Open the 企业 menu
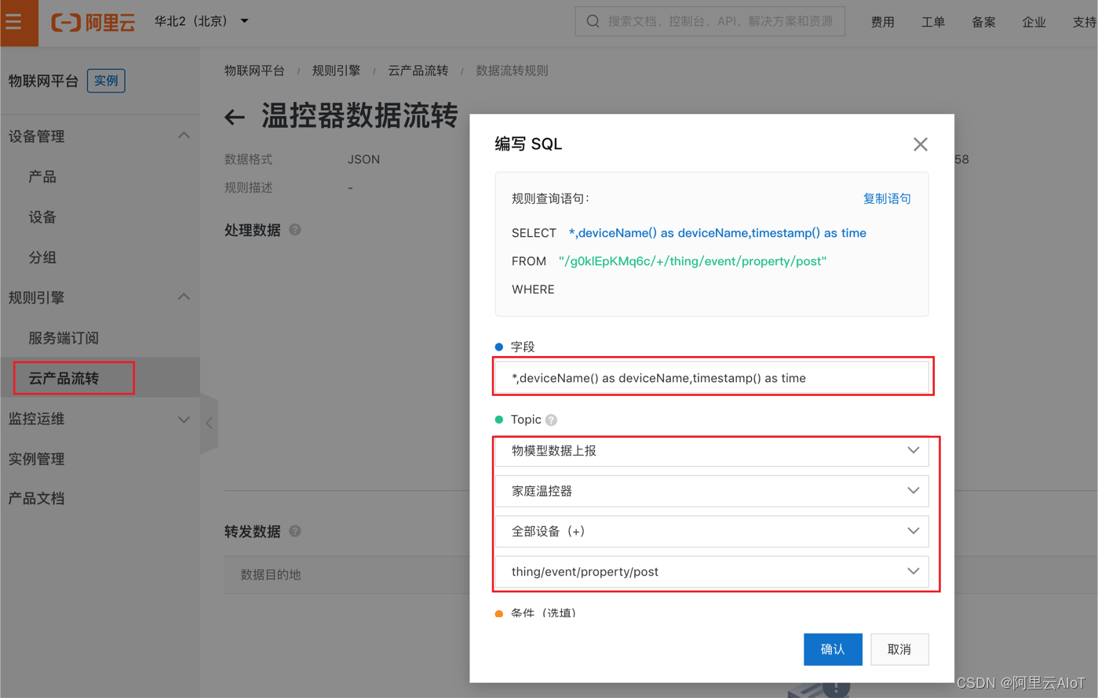Viewport: 1098px width, 698px height. click(x=1034, y=22)
